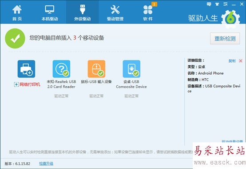Click 驱动正常 status under mouse device
This screenshot has height=169, width=246.
(96, 96)
